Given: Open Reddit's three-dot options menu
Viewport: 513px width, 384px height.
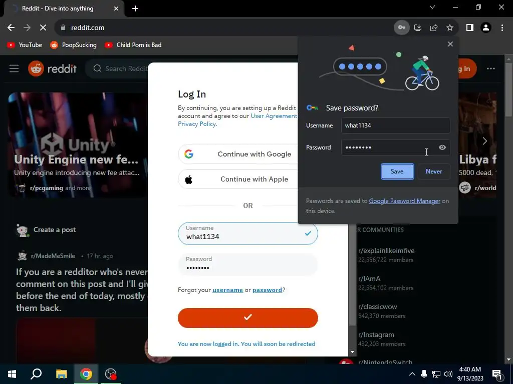Looking at the screenshot, I should pos(491,68).
